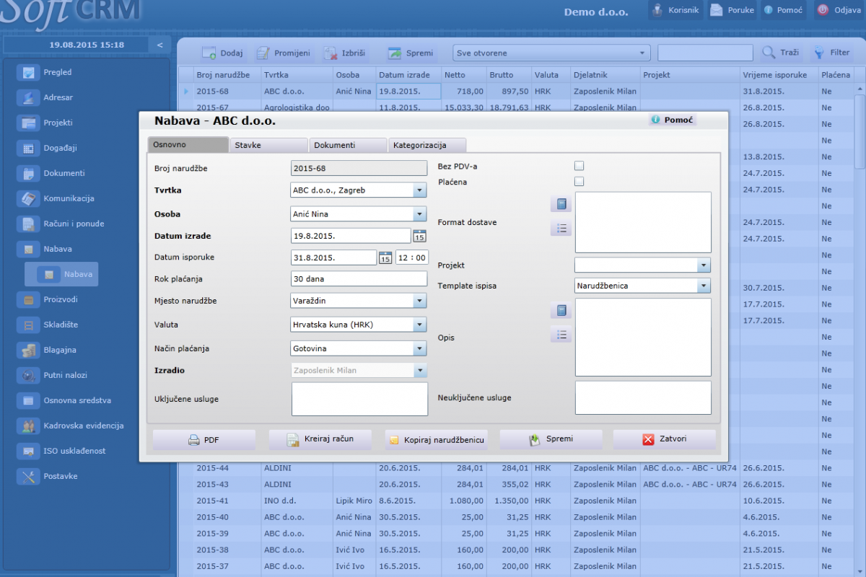Click Spremi button in dialog
Image resolution: width=866 pixels, height=577 pixels.
click(551, 439)
